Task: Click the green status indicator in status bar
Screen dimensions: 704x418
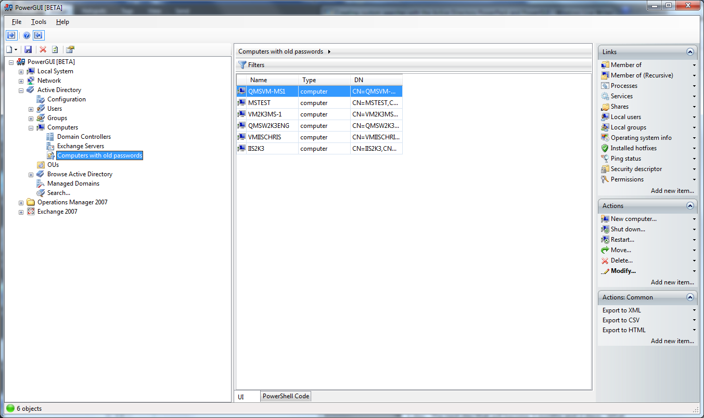Action: [x=10, y=409]
